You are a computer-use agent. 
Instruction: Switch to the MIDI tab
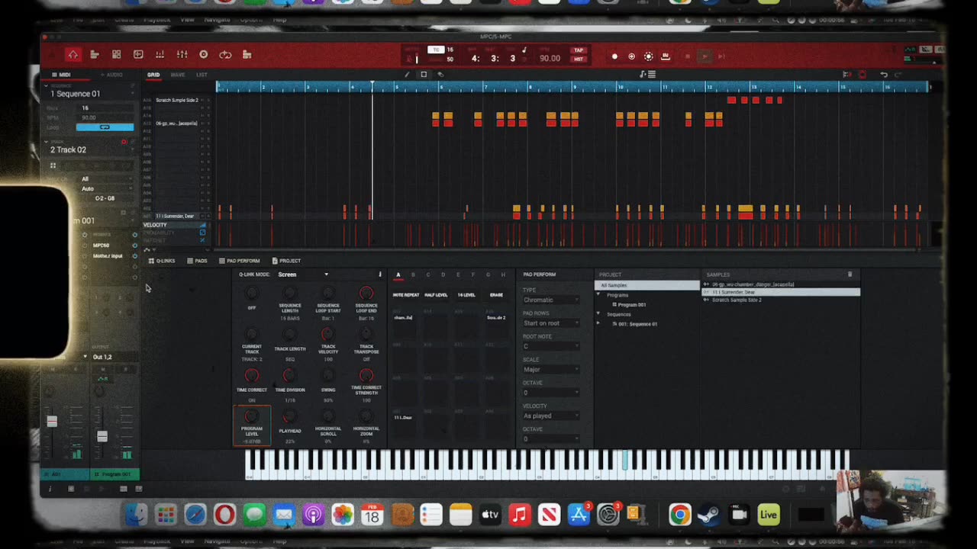pyautogui.click(x=61, y=75)
